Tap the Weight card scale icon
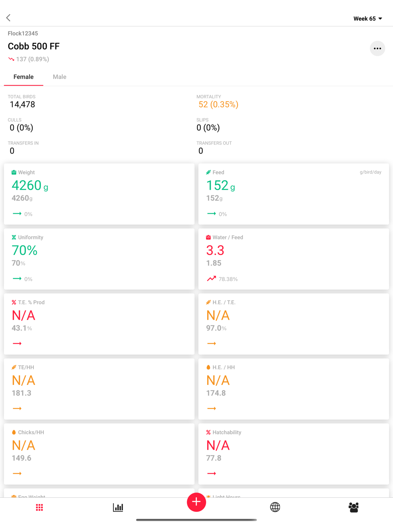Screen dimensions: 393x524 (14, 172)
